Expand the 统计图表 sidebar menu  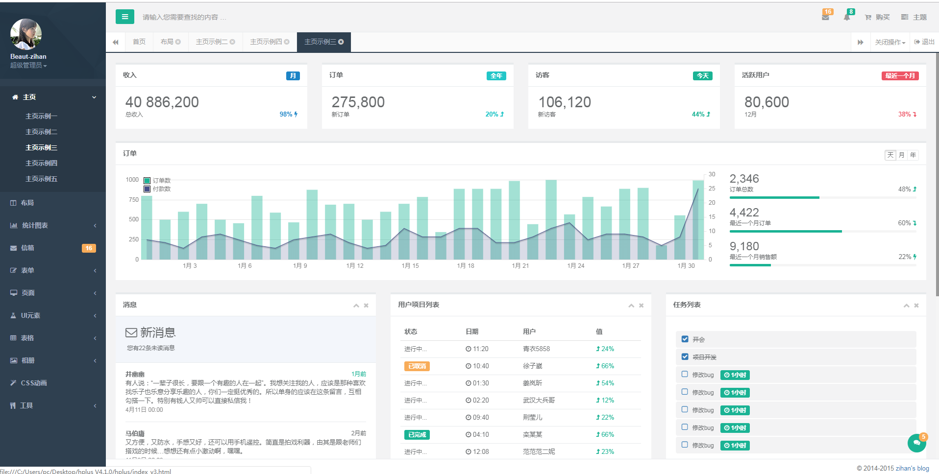click(53, 225)
